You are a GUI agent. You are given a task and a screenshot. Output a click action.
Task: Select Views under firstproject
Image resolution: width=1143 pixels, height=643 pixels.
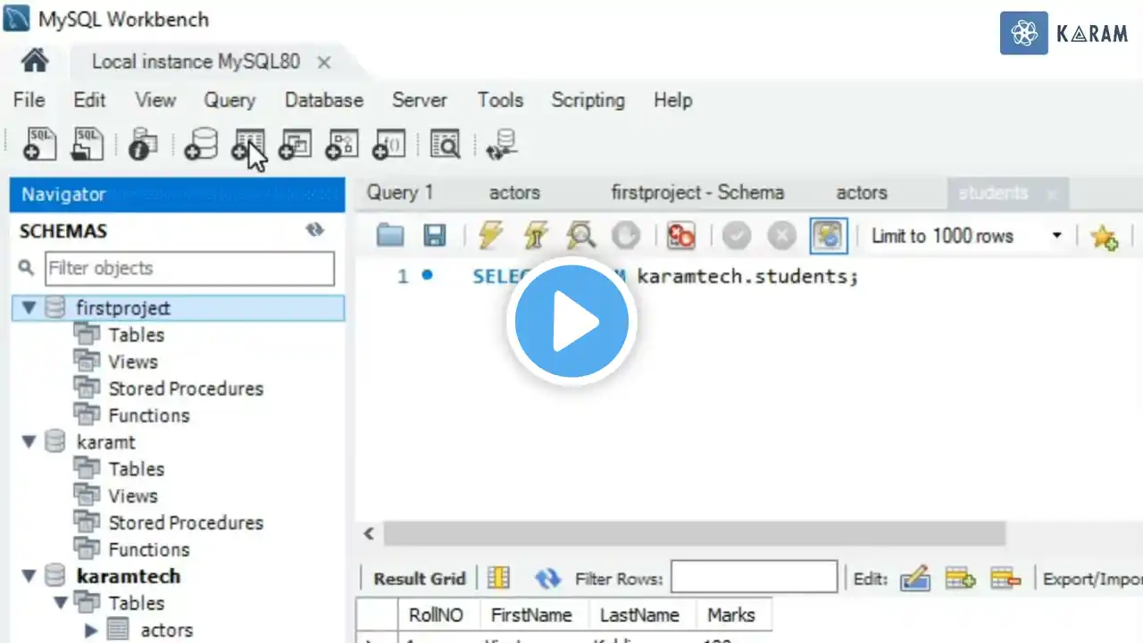(x=133, y=362)
